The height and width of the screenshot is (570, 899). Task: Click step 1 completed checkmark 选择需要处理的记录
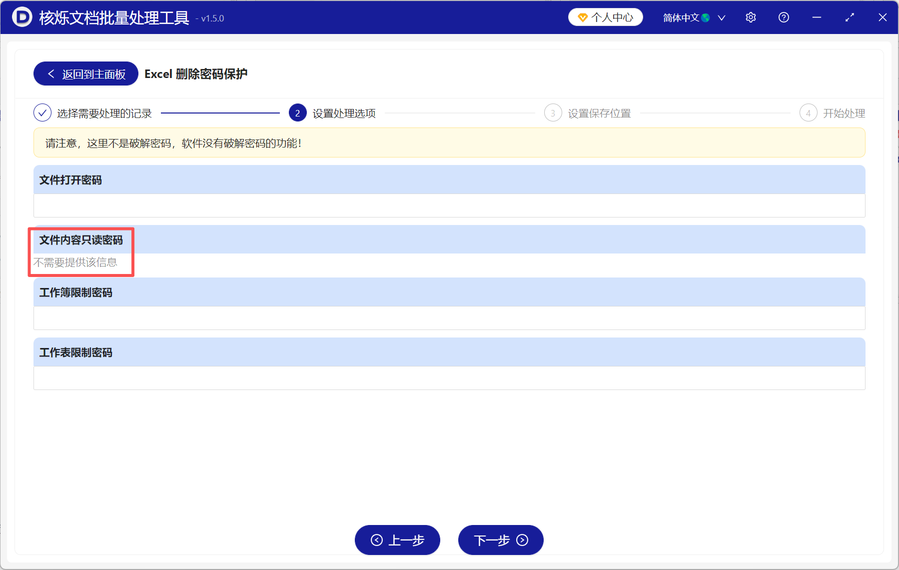[42, 113]
